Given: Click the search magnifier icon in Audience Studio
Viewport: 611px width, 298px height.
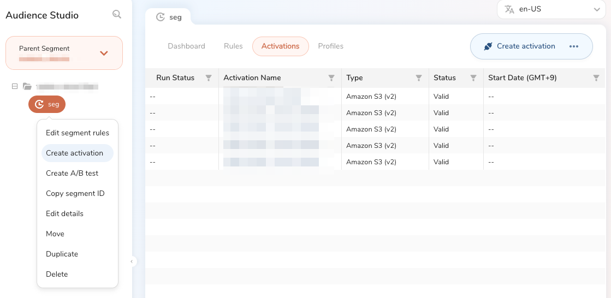Looking at the screenshot, I should point(116,15).
